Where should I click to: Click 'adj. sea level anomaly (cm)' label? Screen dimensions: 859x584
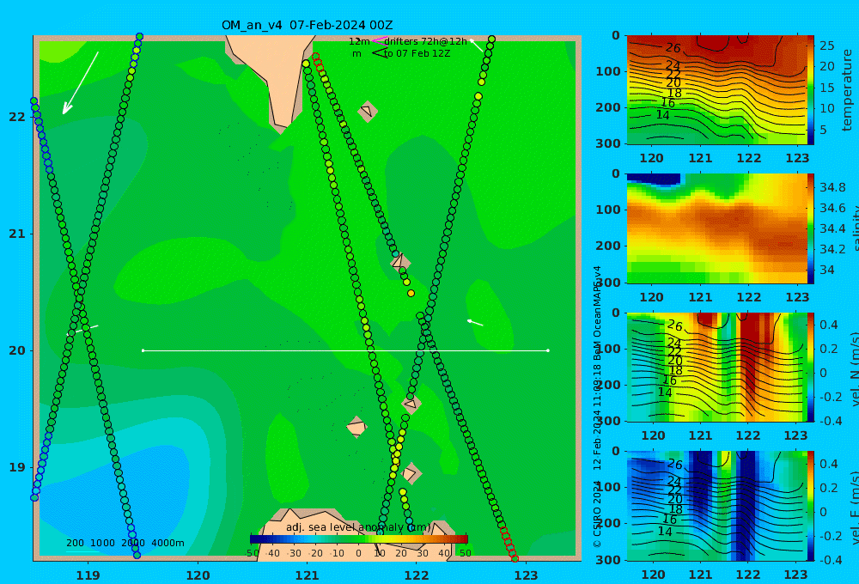point(358,527)
